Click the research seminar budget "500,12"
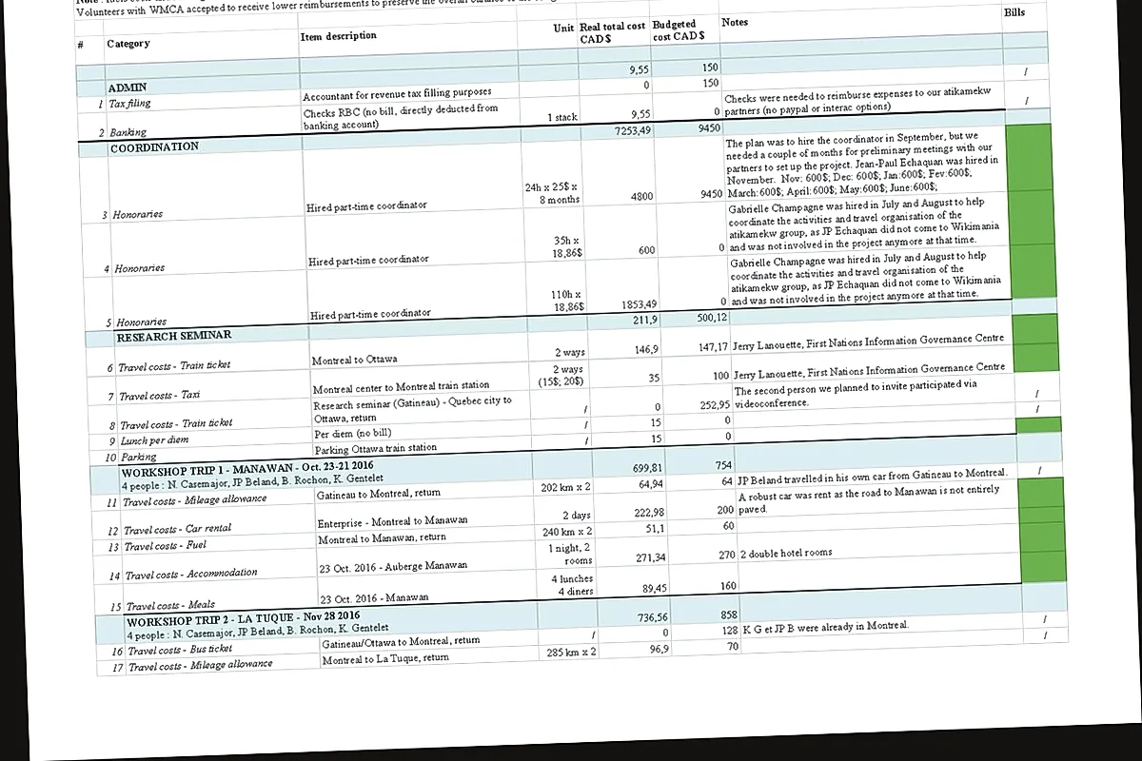 [x=712, y=317]
